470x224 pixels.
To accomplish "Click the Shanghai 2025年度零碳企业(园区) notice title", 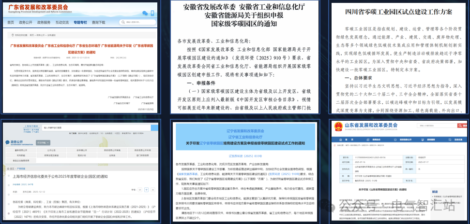I will 60,177.
